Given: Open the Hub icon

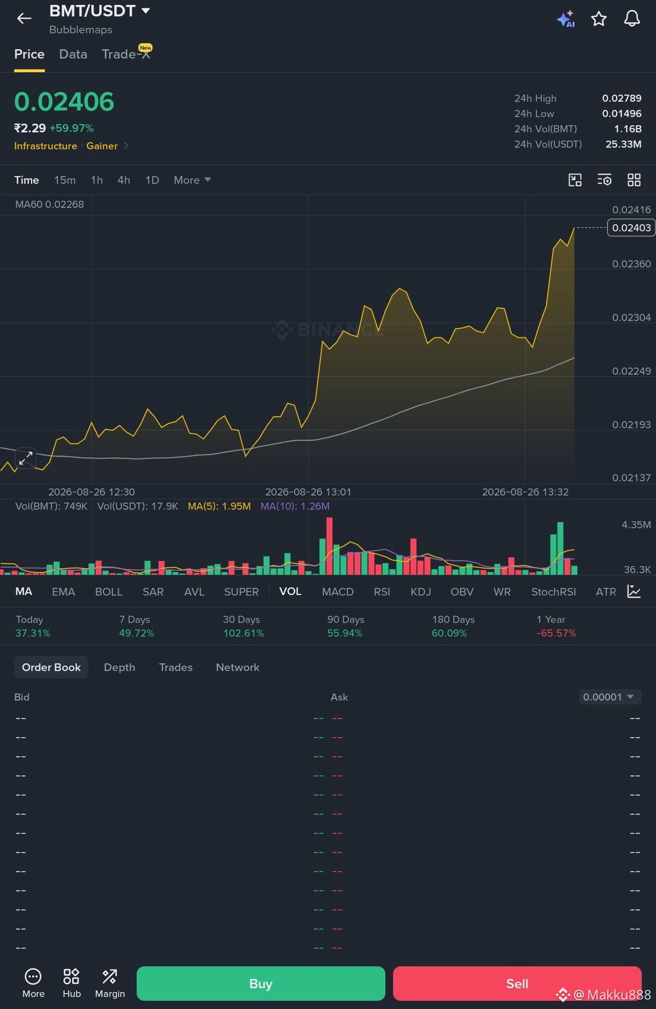Looking at the screenshot, I should tap(72, 983).
